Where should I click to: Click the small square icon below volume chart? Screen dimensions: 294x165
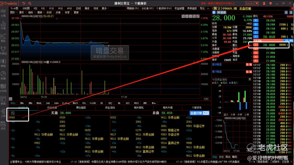pyautogui.click(x=11, y=99)
